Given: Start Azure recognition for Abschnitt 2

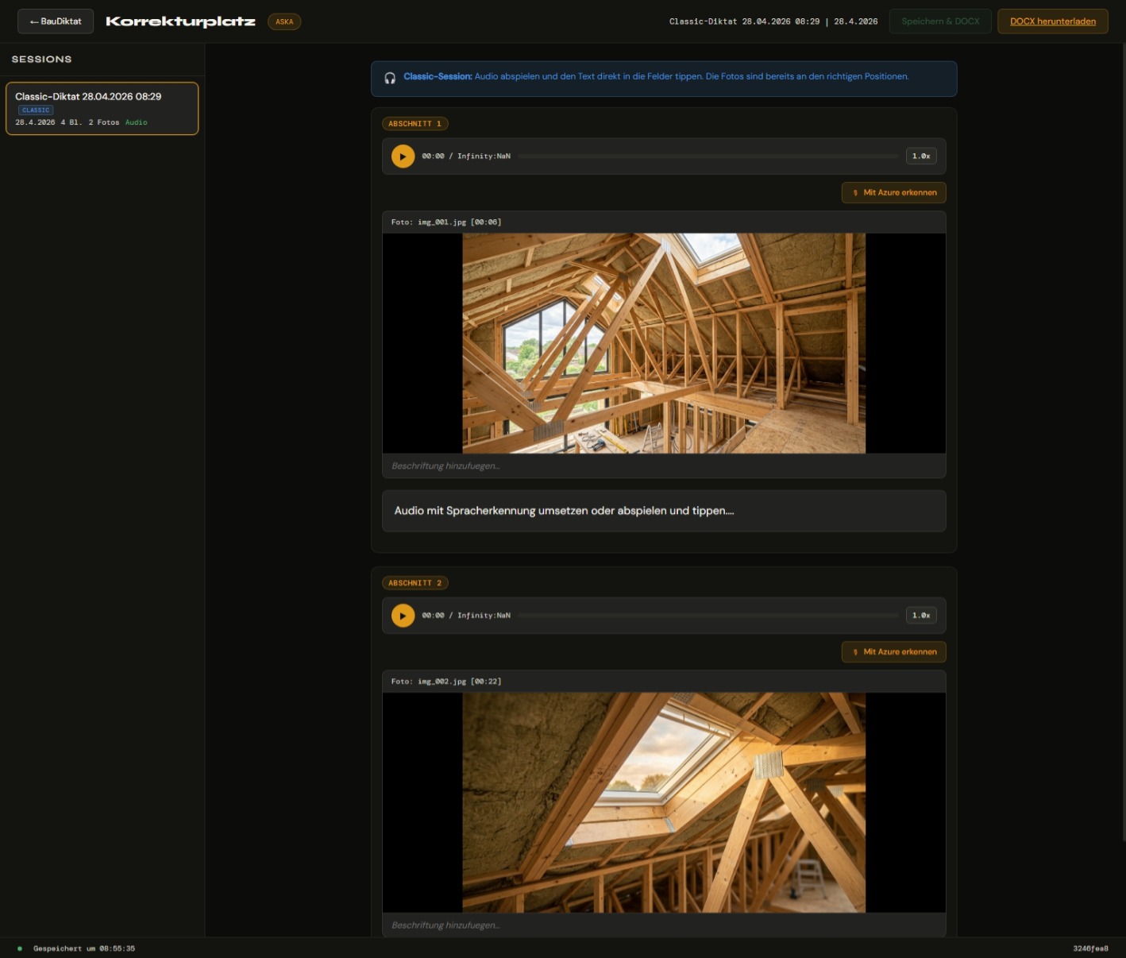Looking at the screenshot, I should pos(893,651).
